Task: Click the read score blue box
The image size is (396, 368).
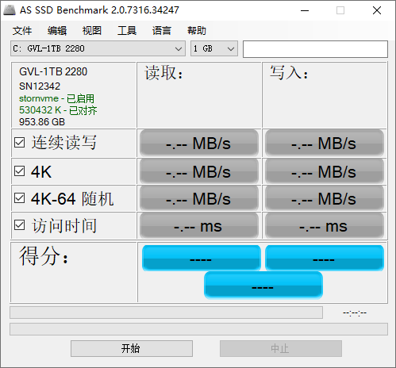Action: click(x=202, y=258)
